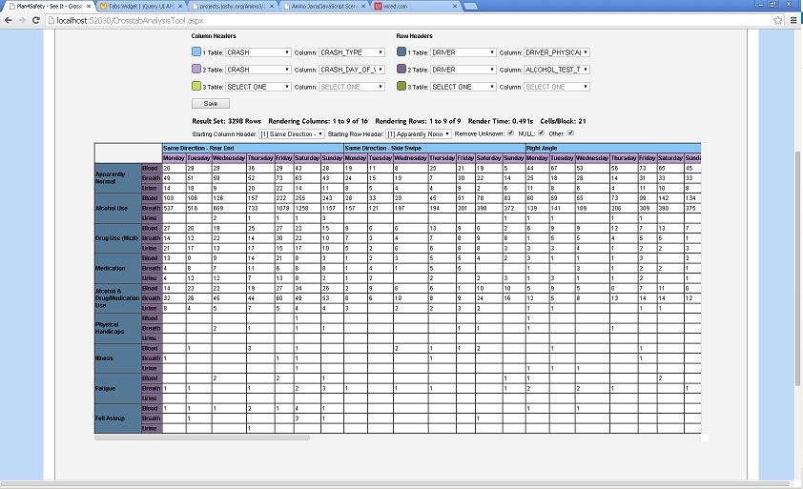
Task: Click the Physical Handicaps row header
Action: tap(118, 328)
